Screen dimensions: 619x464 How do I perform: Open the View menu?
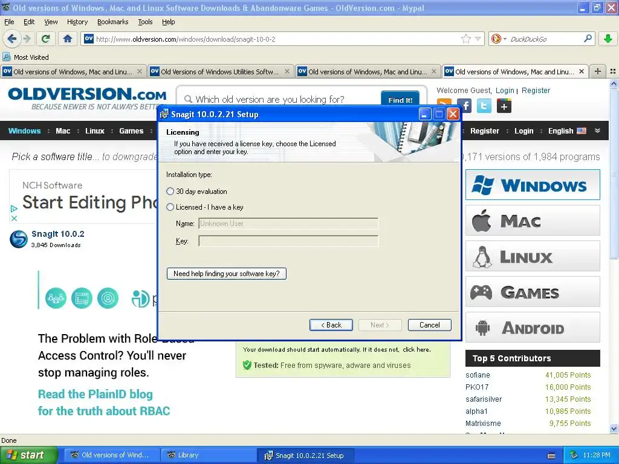(51, 22)
